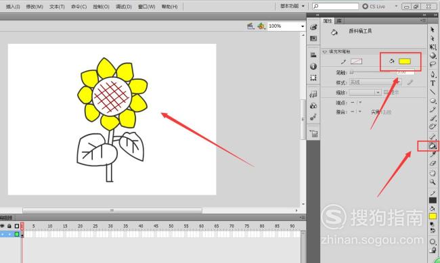Toggle the 缩放 hinting checkbox

386,92
